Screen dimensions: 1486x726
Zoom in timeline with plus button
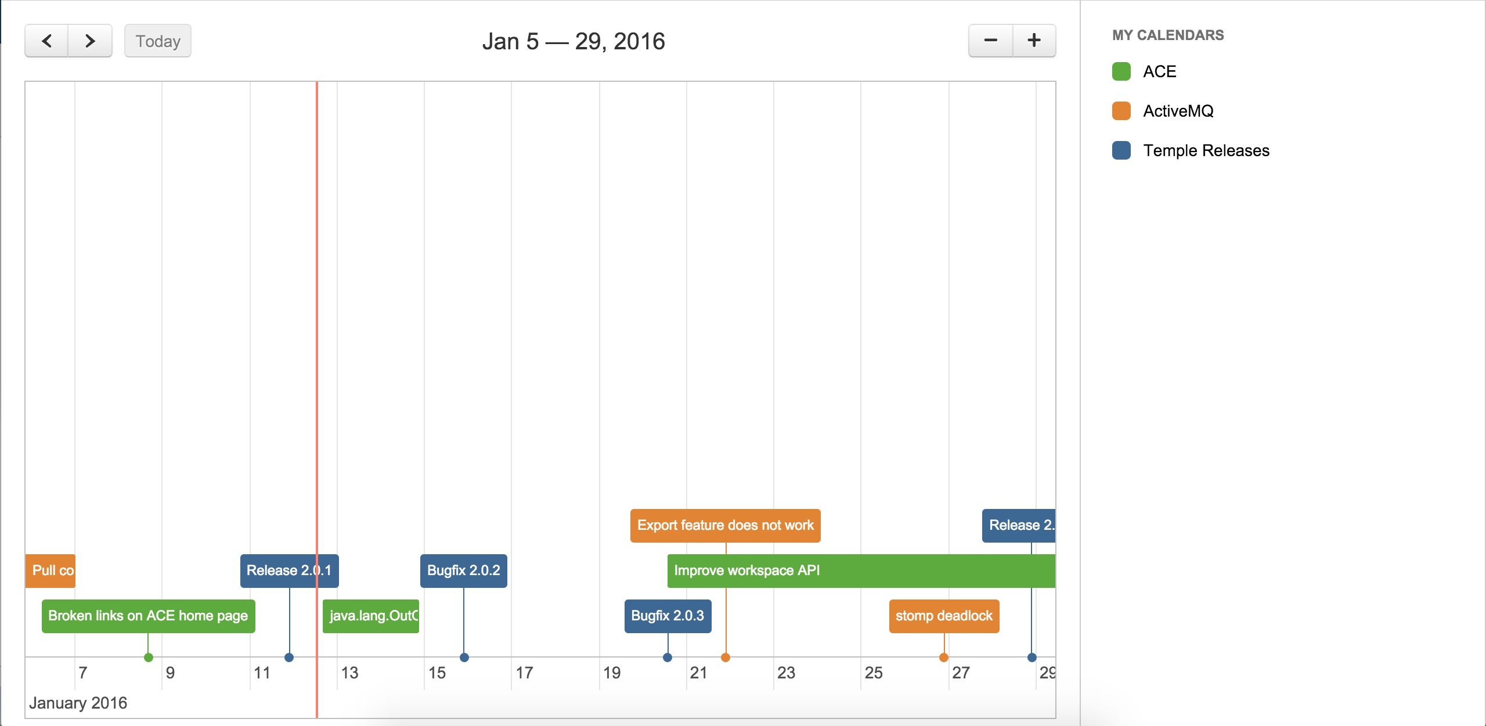click(x=1034, y=41)
